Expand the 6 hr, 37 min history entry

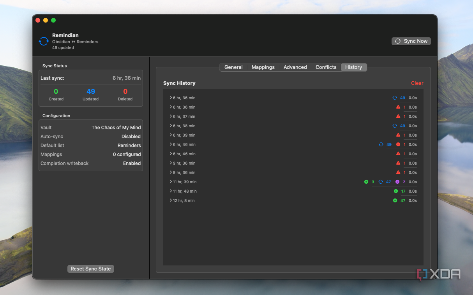171,116
